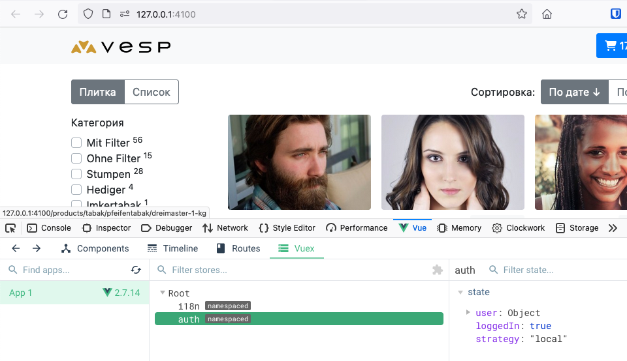Check the Mit Filter category
This screenshot has height=361, width=627.
[x=76, y=143]
